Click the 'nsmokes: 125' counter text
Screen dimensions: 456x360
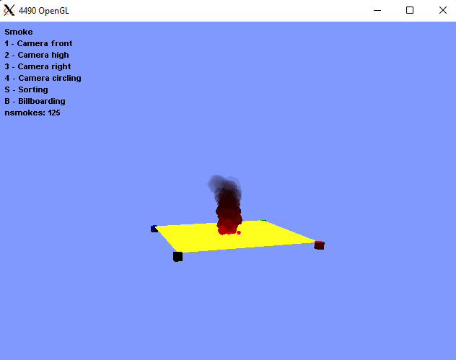[32, 113]
